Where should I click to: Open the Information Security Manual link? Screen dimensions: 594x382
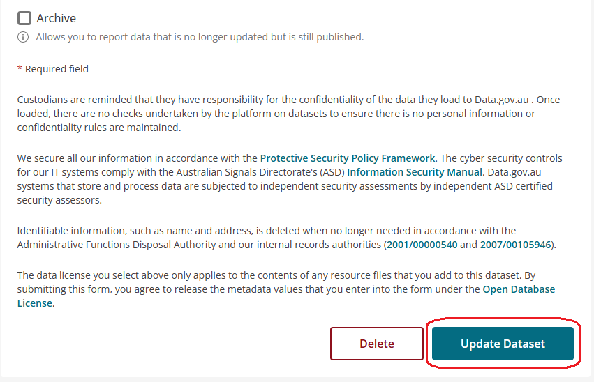click(414, 171)
